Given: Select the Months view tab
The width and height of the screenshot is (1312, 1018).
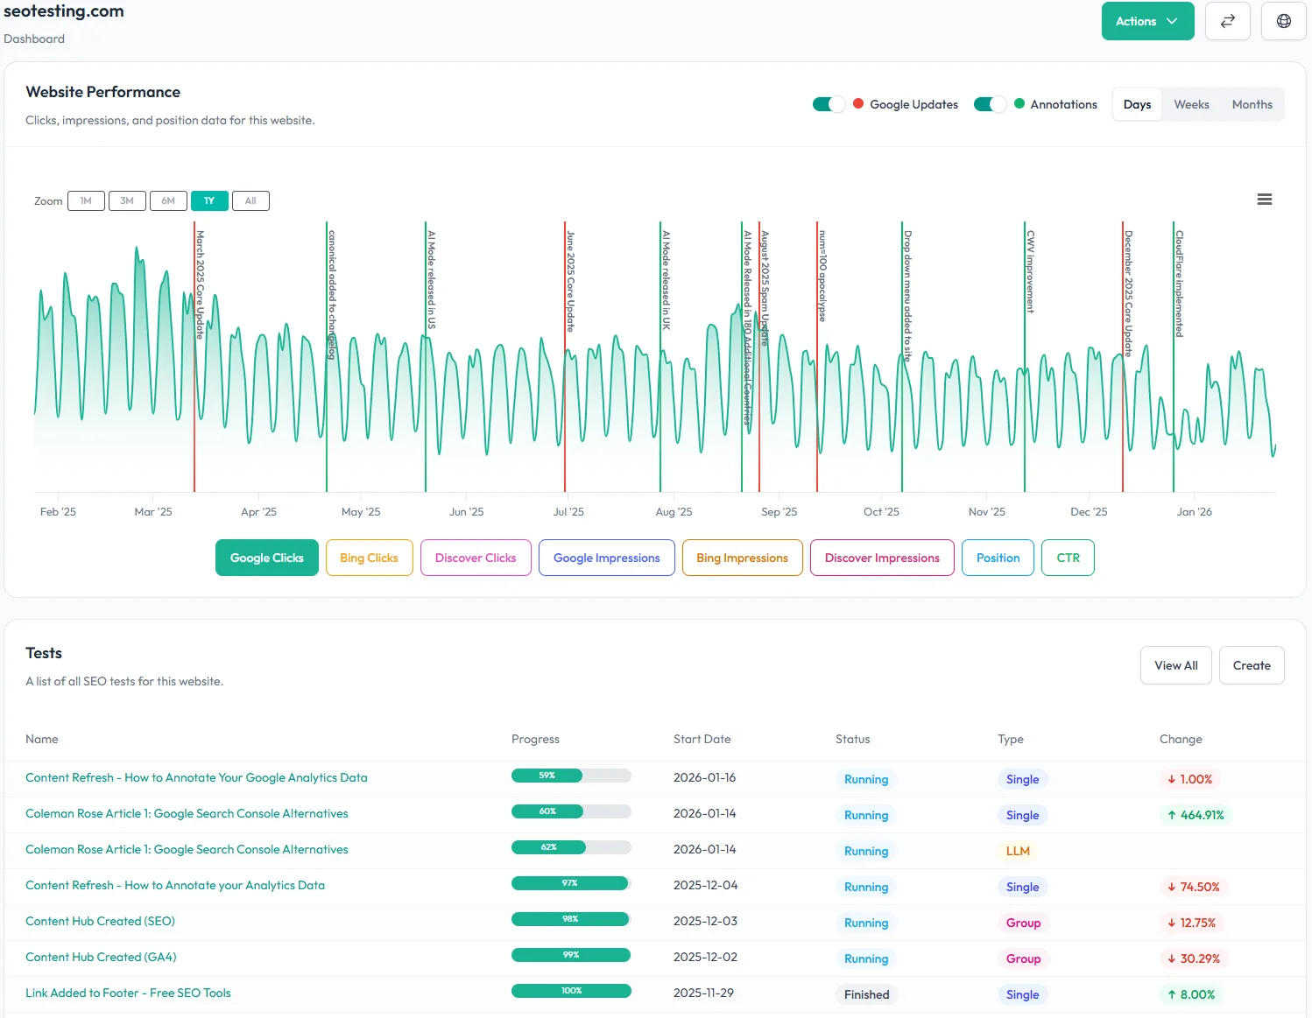Looking at the screenshot, I should [1252, 103].
